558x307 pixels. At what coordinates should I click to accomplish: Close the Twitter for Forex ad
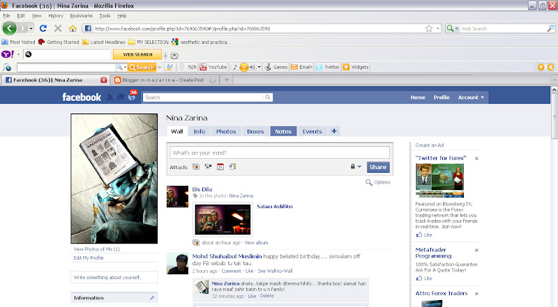476,159
